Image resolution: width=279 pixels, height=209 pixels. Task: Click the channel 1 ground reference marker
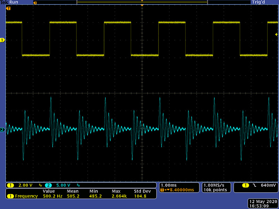(x=2, y=40)
